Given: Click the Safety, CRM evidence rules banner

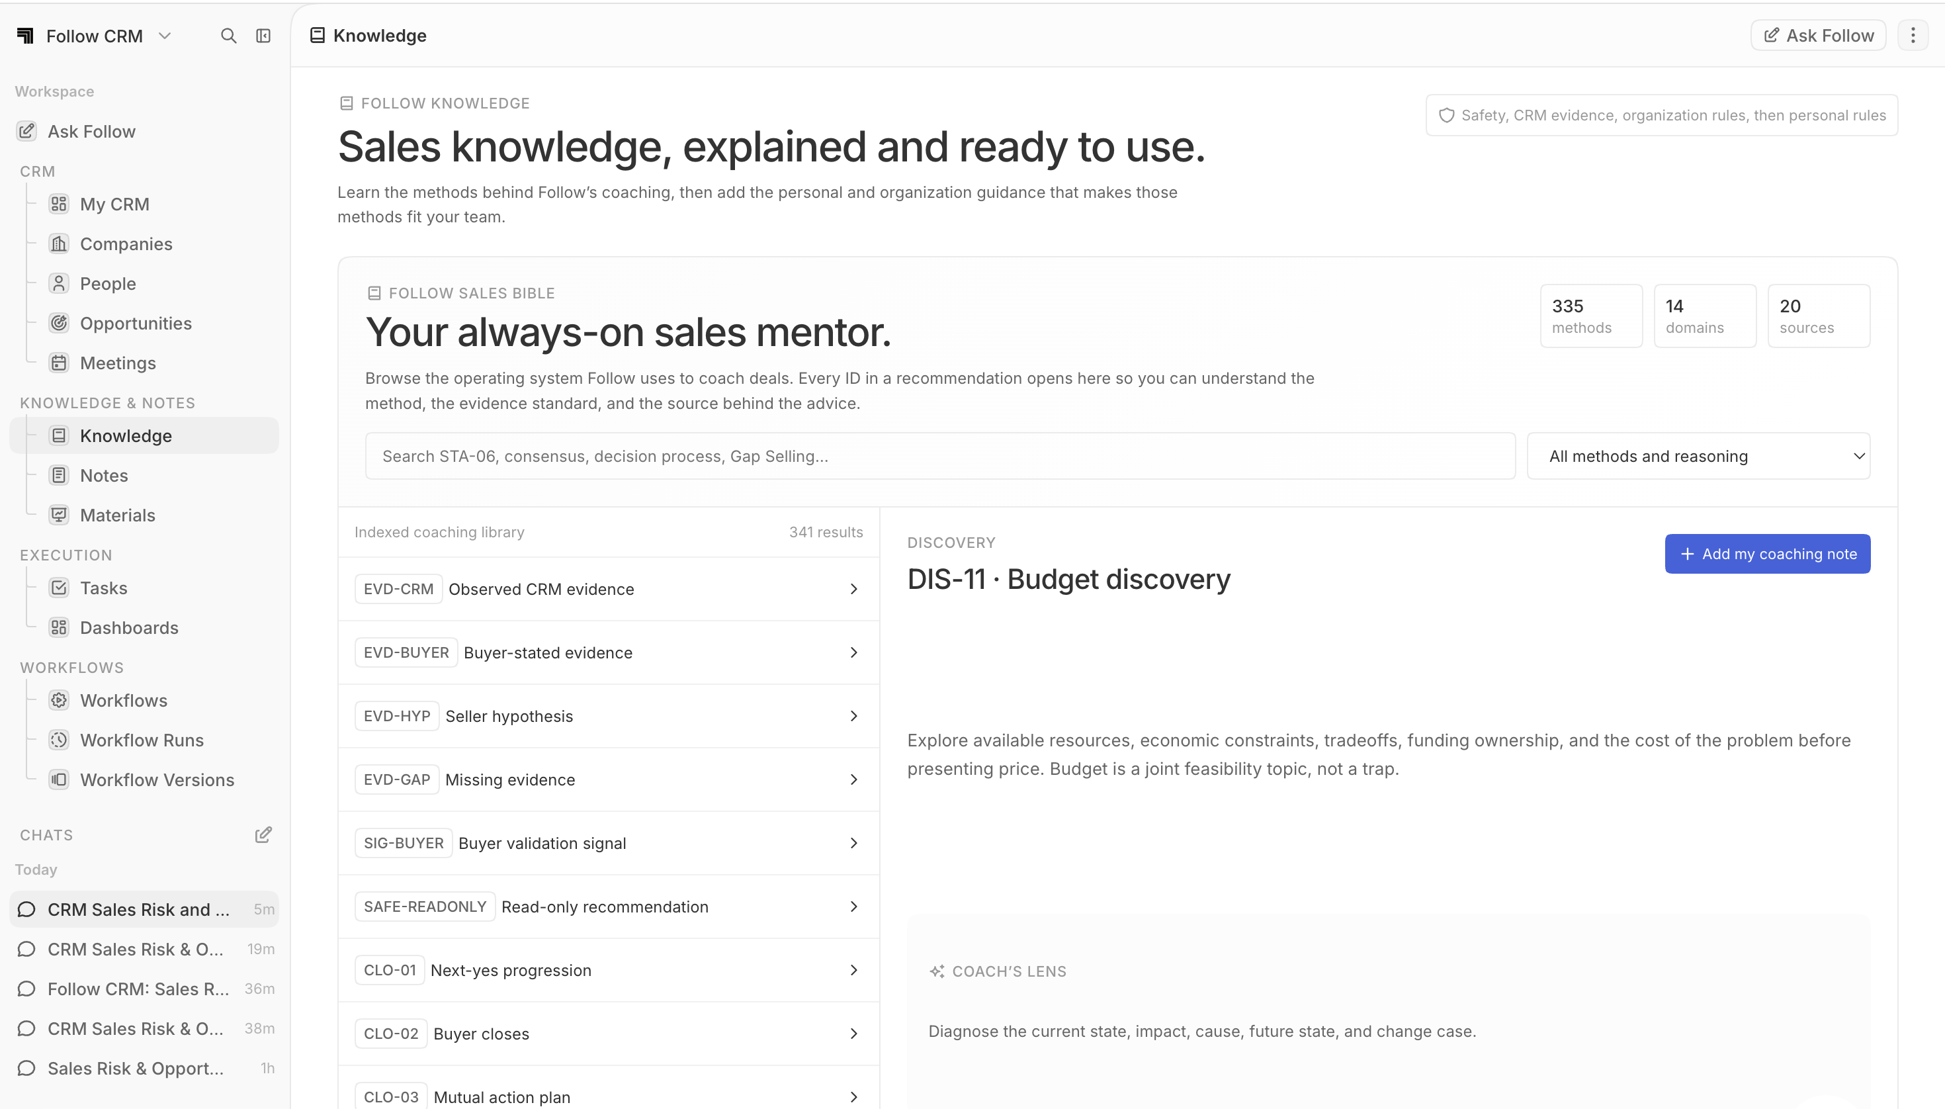Looking at the screenshot, I should click(1662, 115).
